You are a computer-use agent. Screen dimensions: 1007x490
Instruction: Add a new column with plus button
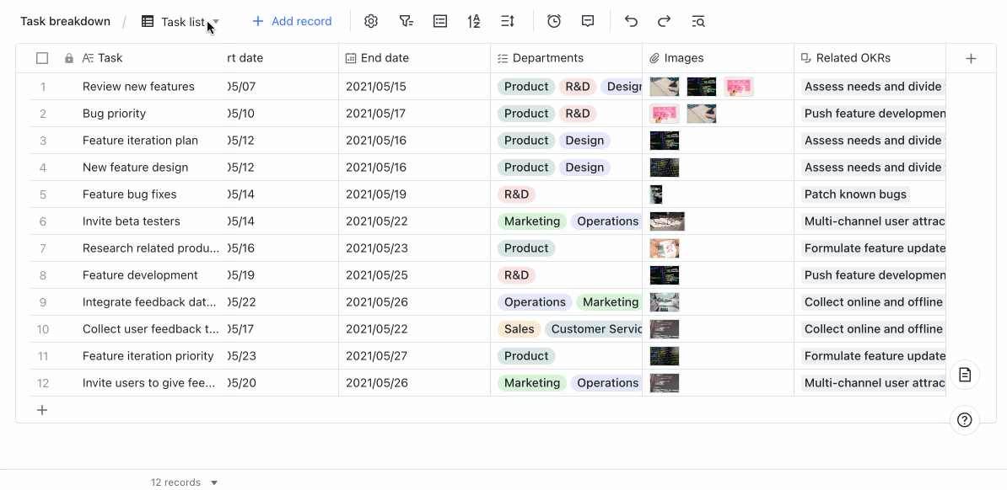971,58
